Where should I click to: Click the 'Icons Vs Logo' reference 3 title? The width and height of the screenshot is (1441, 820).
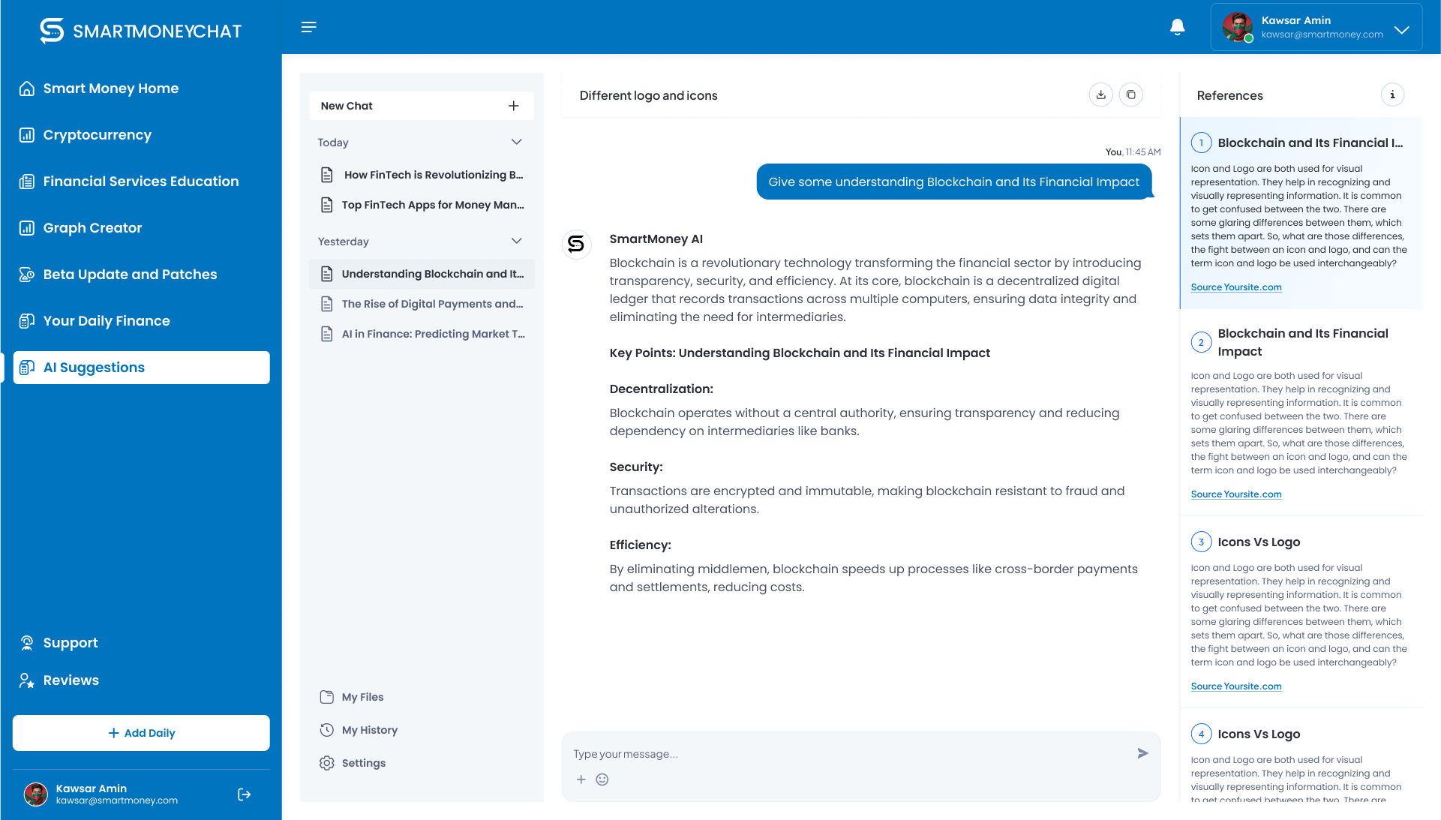click(1259, 542)
